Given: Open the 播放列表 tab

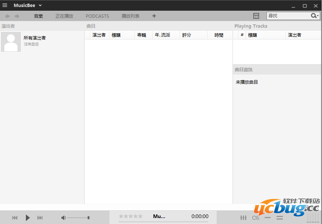Looking at the screenshot, I should (x=131, y=16).
